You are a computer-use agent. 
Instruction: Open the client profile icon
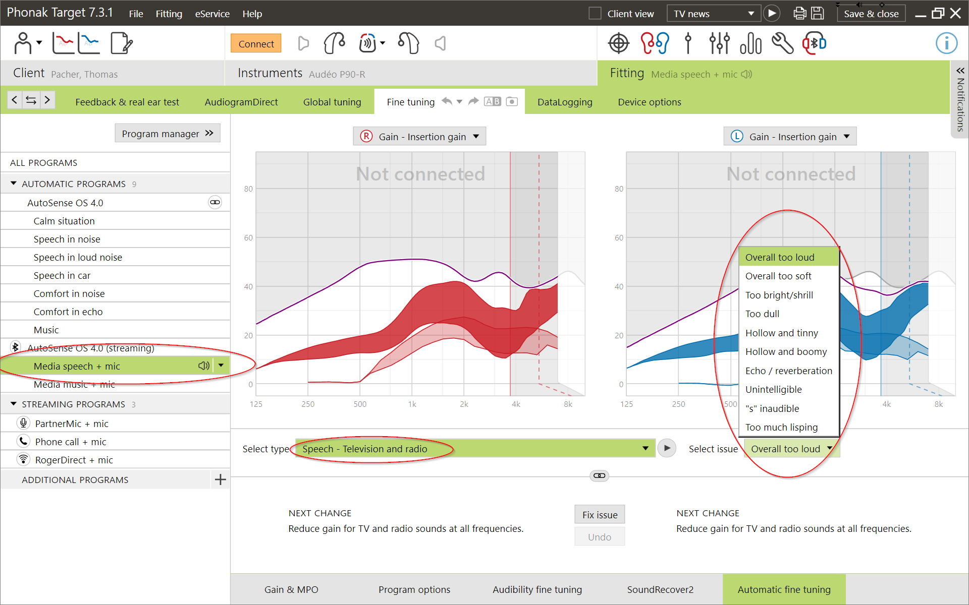pyautogui.click(x=23, y=43)
